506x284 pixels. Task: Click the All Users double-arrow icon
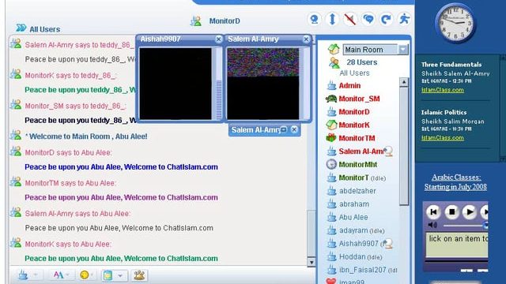21,28
